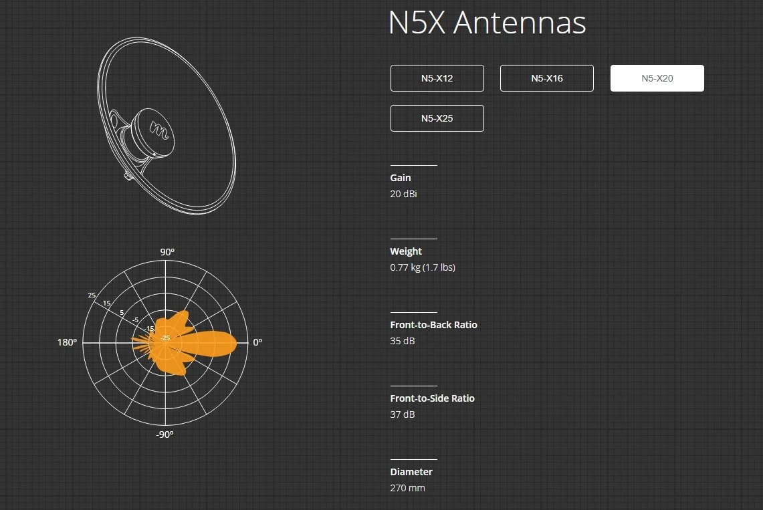
Task: Click the "N5X Antennas" heading
Action: (487, 22)
